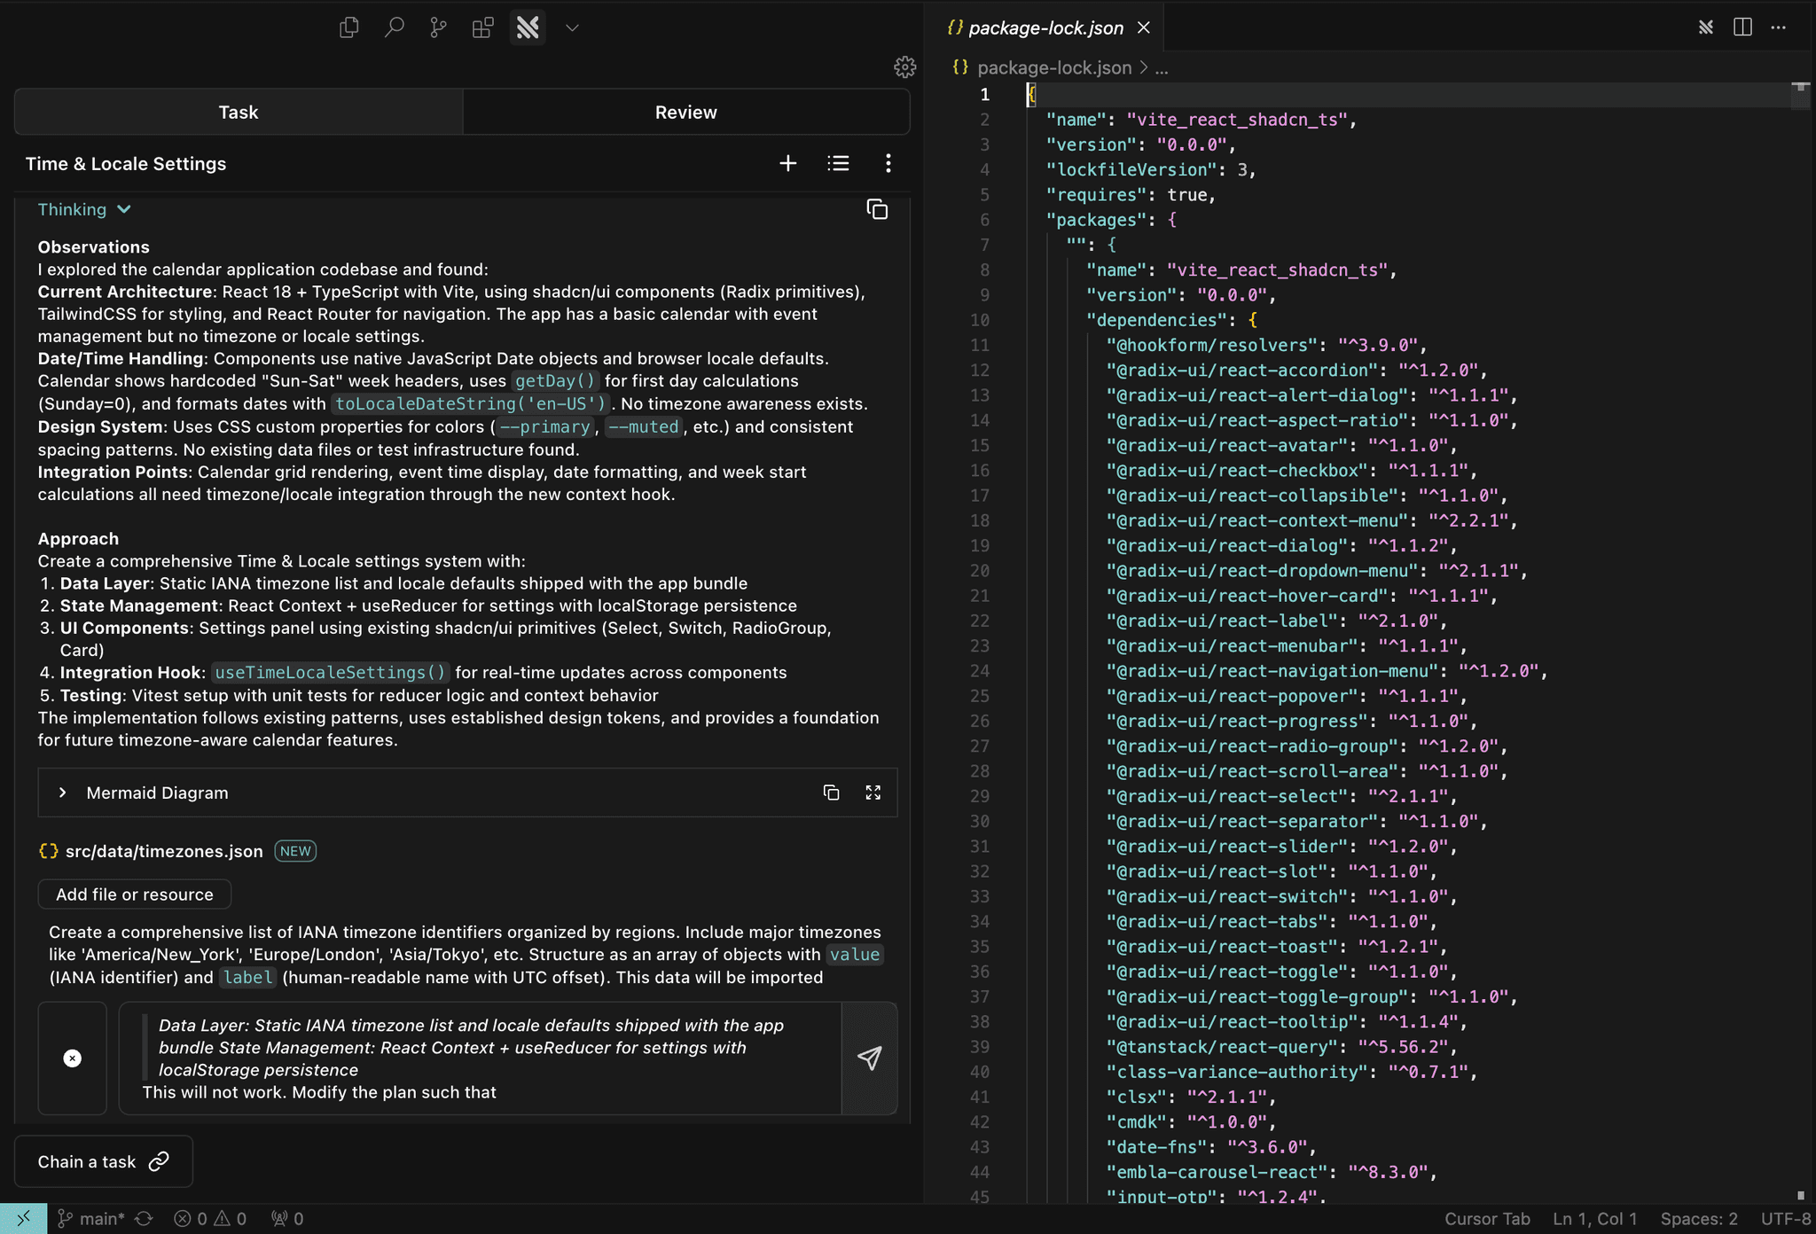Start a new task with plus icon

[787, 163]
